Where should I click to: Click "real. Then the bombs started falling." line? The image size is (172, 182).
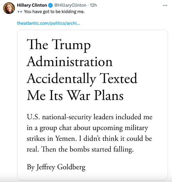[x=80, y=149]
